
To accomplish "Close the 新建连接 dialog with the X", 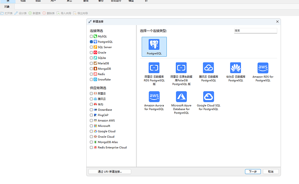I will (277, 22).
